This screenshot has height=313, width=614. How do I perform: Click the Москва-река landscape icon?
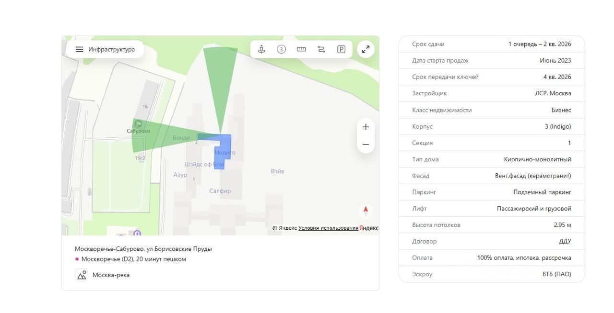[82, 275]
